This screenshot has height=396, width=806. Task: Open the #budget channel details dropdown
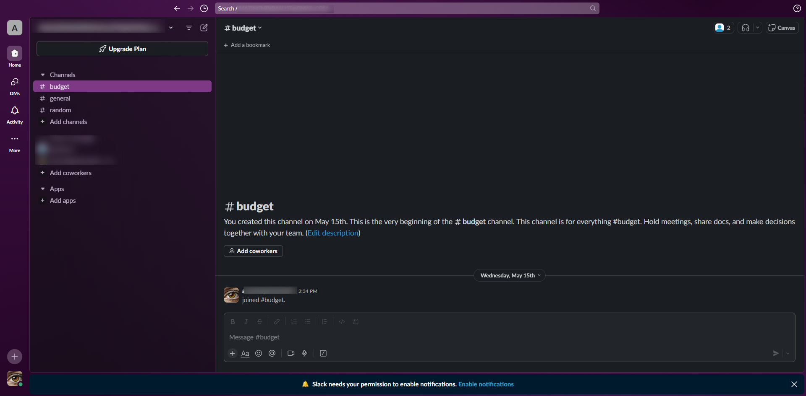[x=243, y=28]
